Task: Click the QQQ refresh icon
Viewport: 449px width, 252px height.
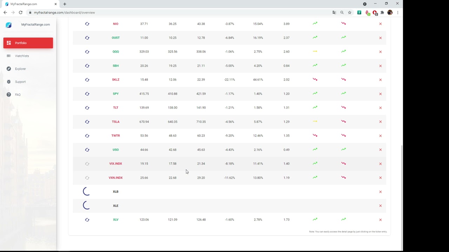Action: pos(87,52)
